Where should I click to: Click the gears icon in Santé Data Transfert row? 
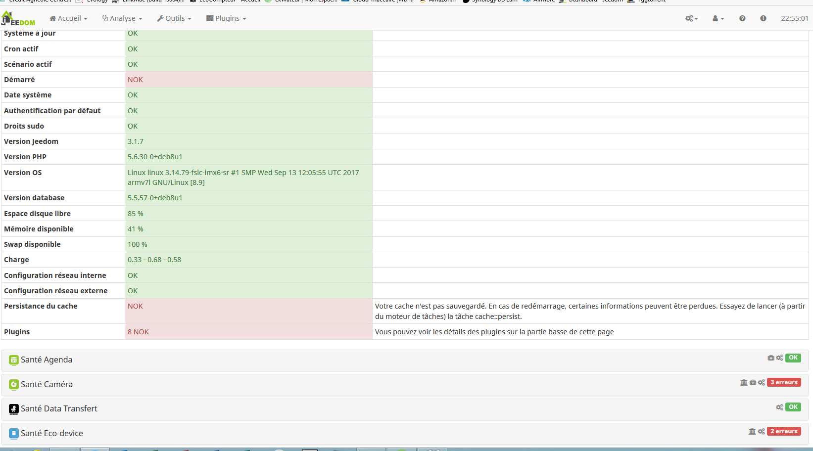pyautogui.click(x=779, y=407)
